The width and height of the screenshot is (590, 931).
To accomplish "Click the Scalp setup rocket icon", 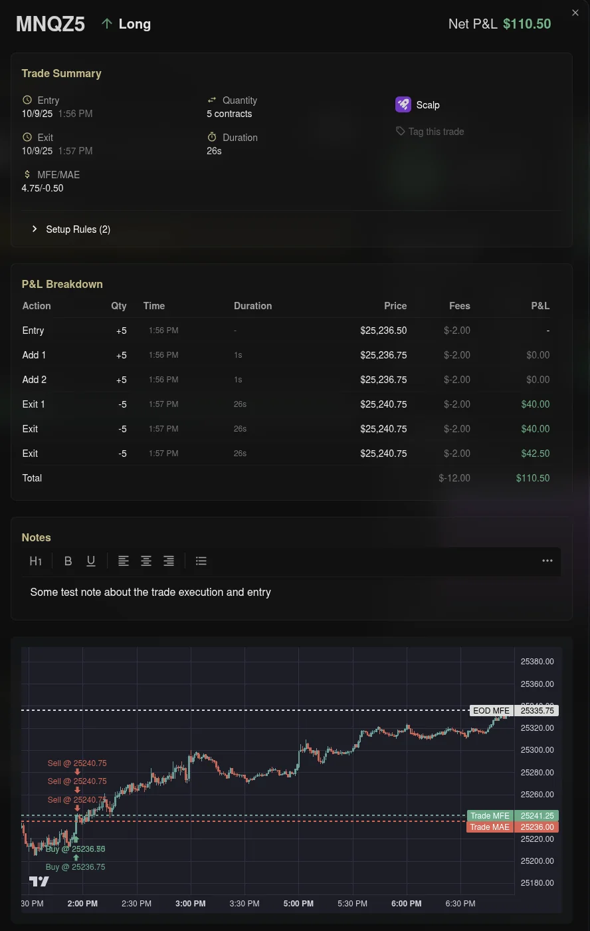I will [x=403, y=104].
